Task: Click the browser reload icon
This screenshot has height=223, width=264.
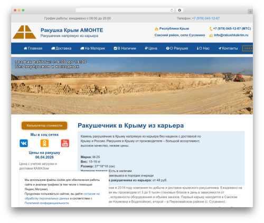Action: tap(172, 10)
